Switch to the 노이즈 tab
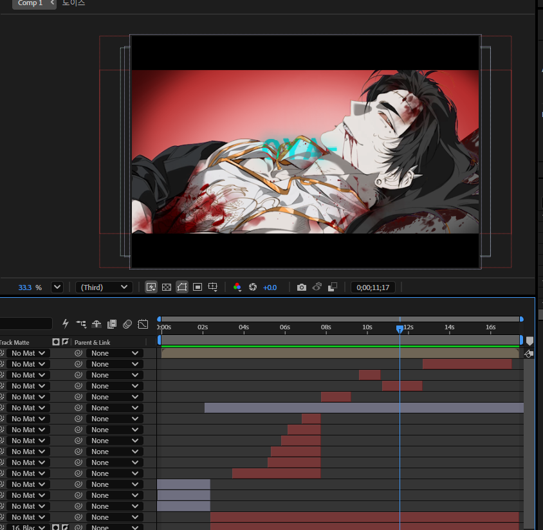The height and width of the screenshot is (530, 543). click(x=73, y=3)
